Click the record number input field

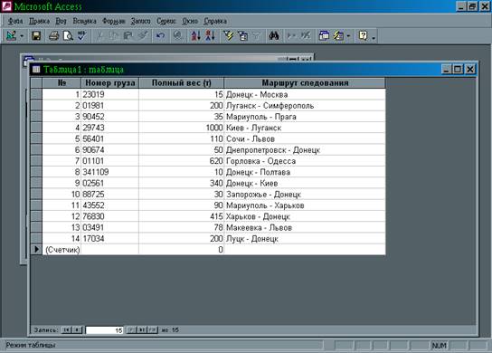click(x=105, y=330)
